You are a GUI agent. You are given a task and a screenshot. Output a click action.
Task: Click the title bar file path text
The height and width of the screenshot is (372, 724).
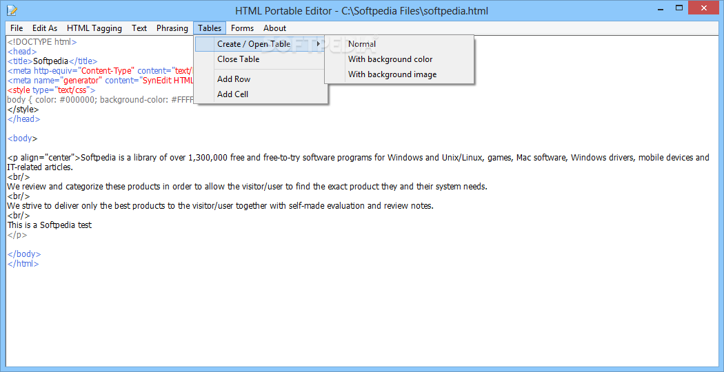point(414,10)
